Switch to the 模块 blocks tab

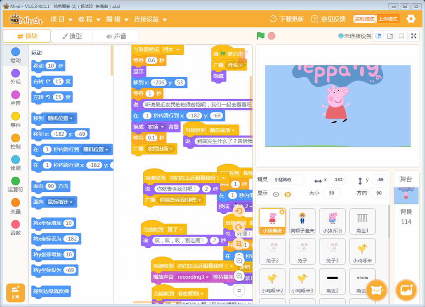pos(27,36)
